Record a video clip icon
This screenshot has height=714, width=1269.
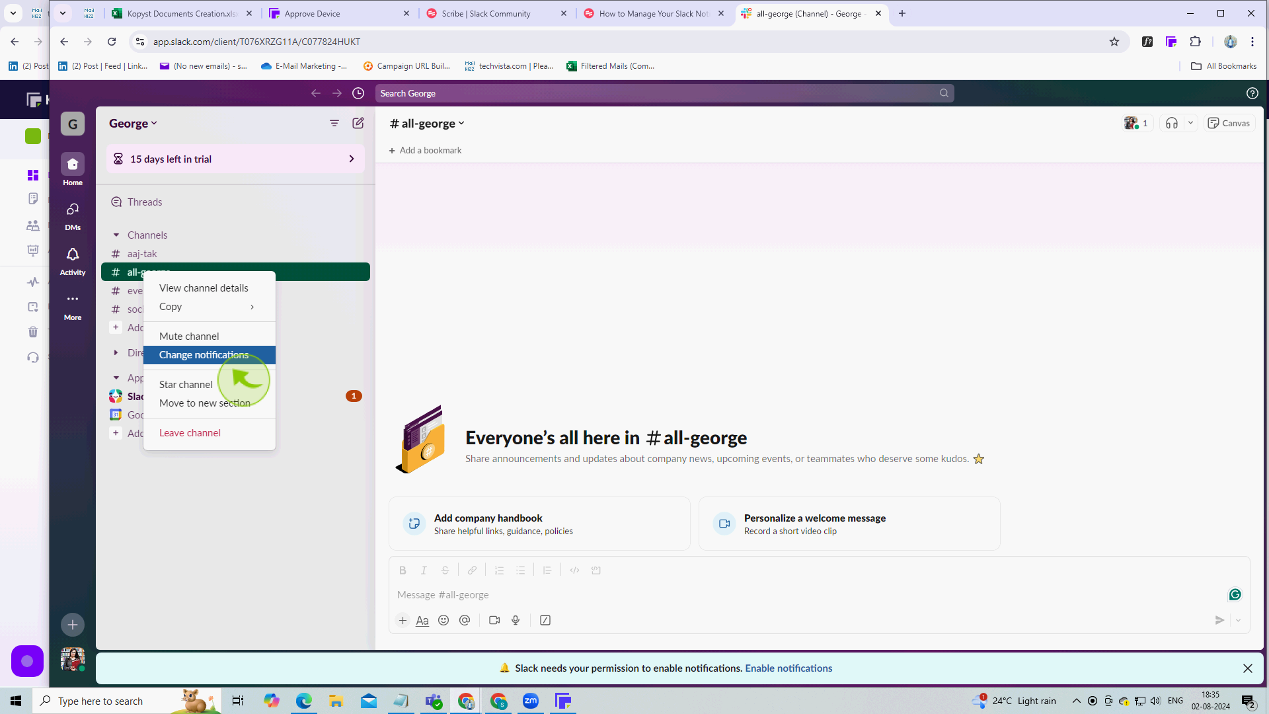[494, 620]
